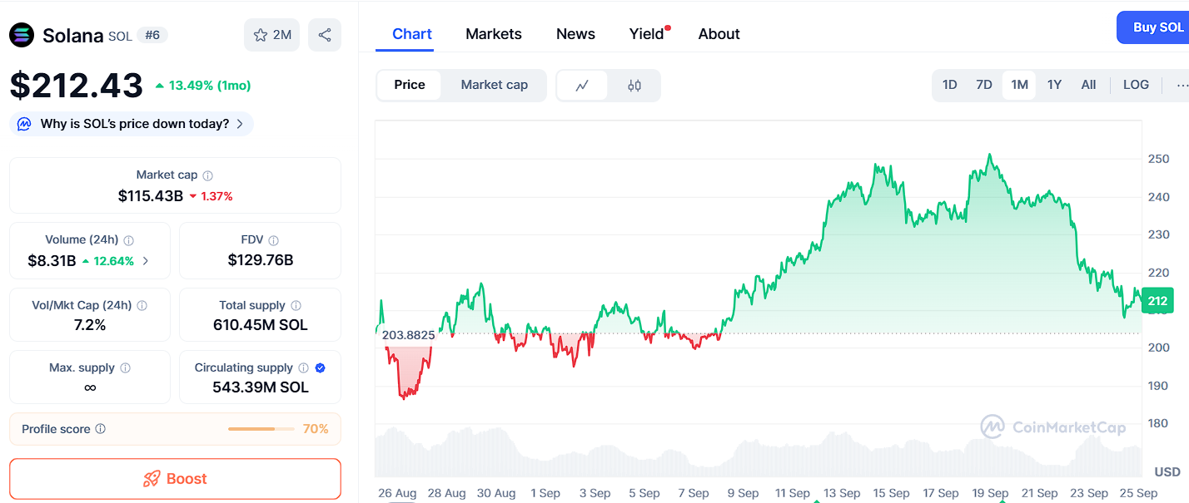
Task: Click the red 1.37% market cap change
Action: coord(216,196)
